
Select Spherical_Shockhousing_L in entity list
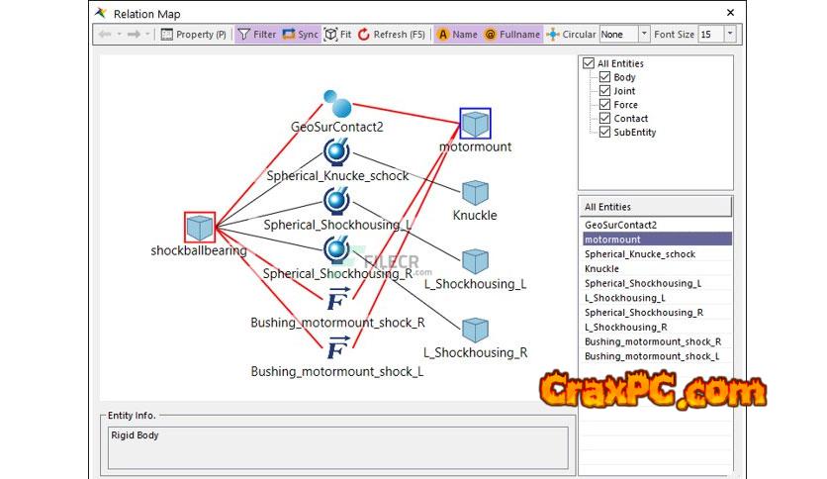click(x=657, y=283)
